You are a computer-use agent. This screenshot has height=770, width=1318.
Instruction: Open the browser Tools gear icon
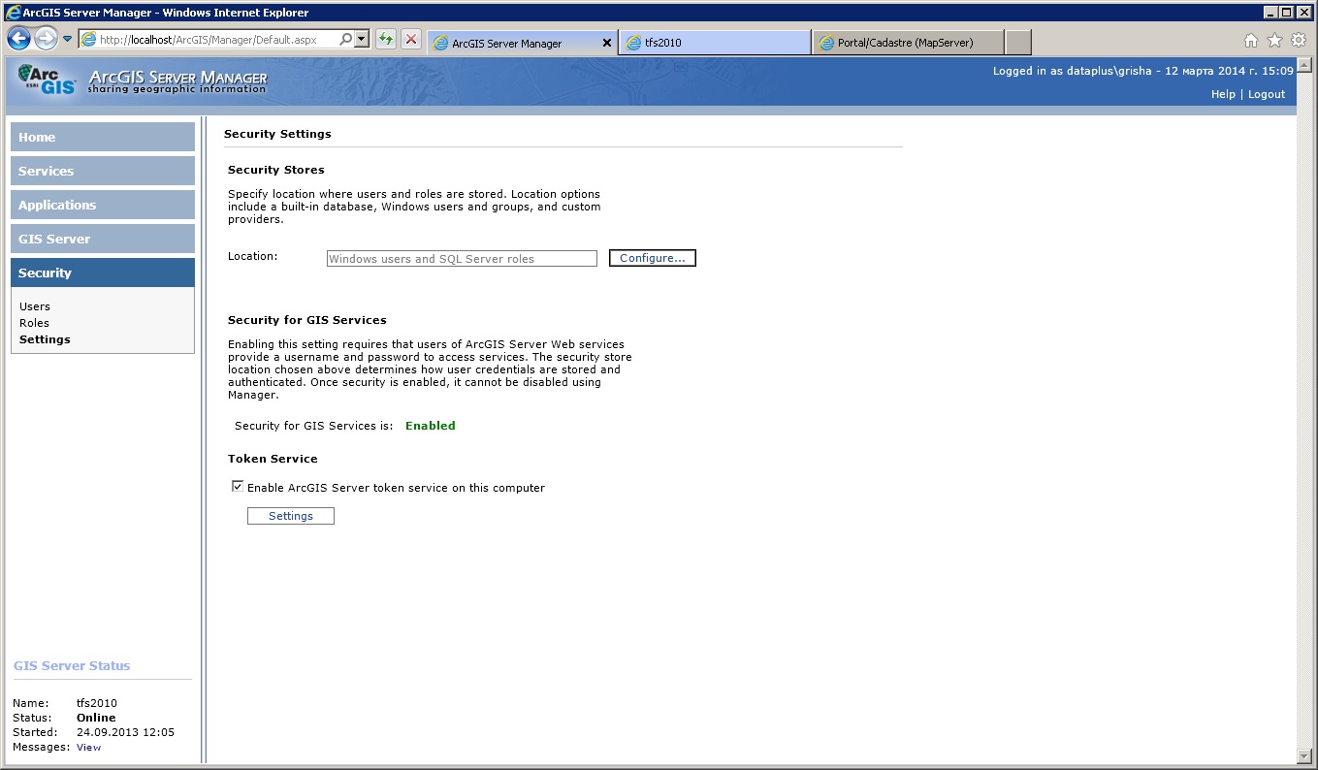[x=1299, y=40]
